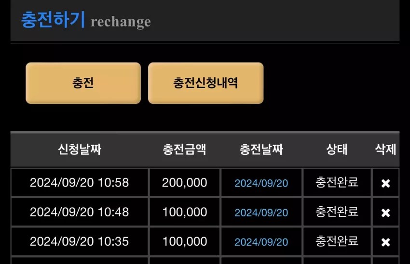Viewport: 410px width, 264px height.
Task: Click the 충전 button
Action: 83,83
